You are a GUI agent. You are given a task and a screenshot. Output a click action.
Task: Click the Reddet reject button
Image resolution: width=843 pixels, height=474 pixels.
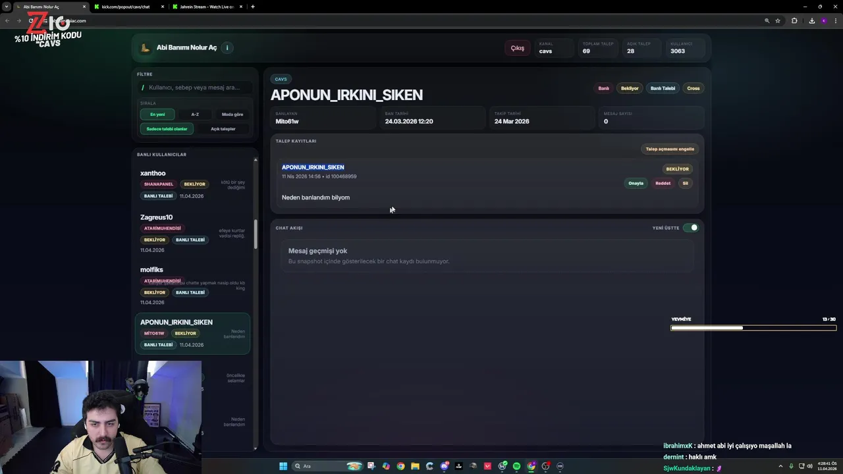663,183
